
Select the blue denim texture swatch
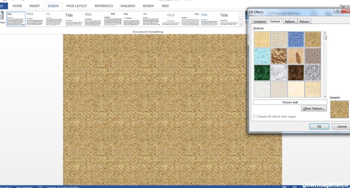pos(296,39)
